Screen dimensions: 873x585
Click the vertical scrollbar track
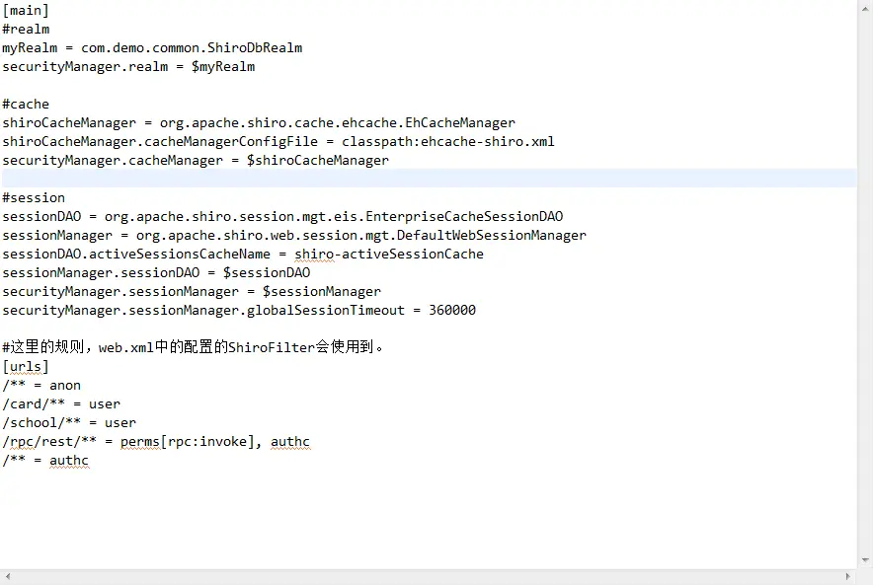865,285
